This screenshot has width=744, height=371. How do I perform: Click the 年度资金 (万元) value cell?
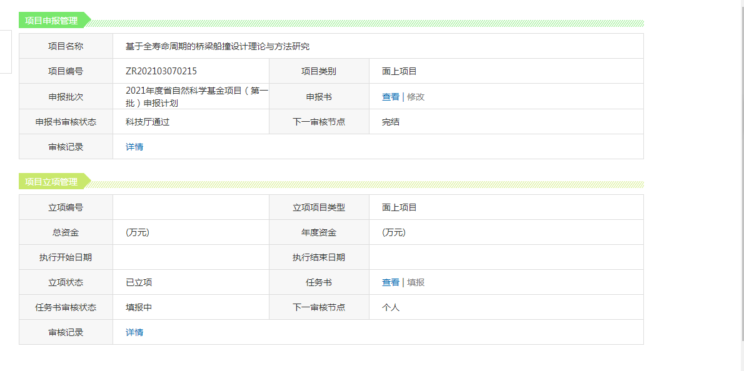pos(506,232)
